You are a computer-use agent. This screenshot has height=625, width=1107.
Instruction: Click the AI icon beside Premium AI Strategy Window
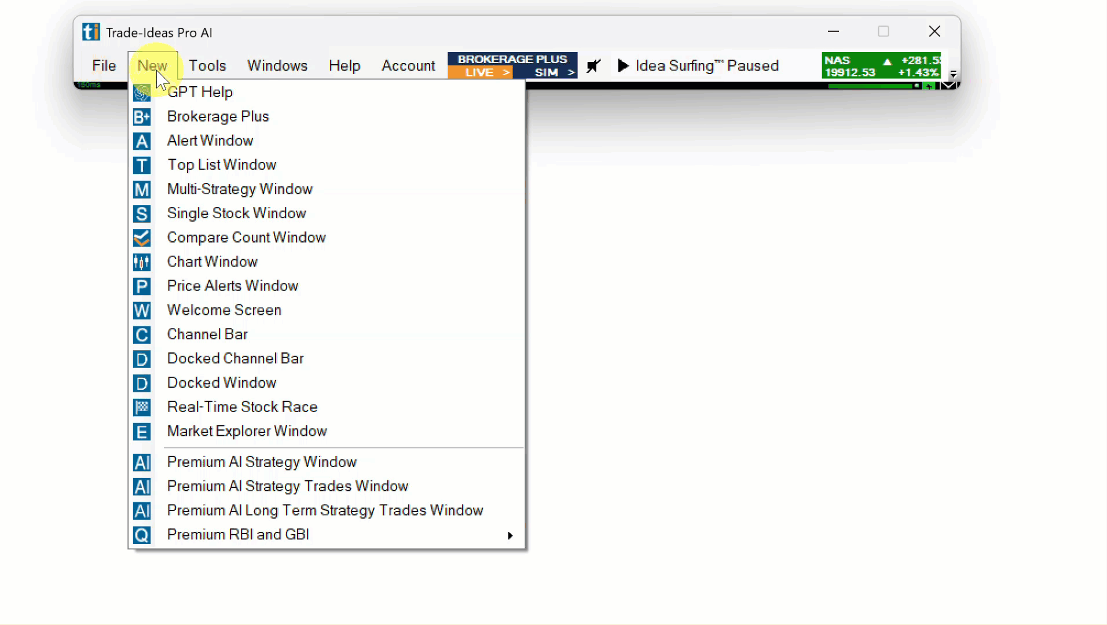(142, 462)
